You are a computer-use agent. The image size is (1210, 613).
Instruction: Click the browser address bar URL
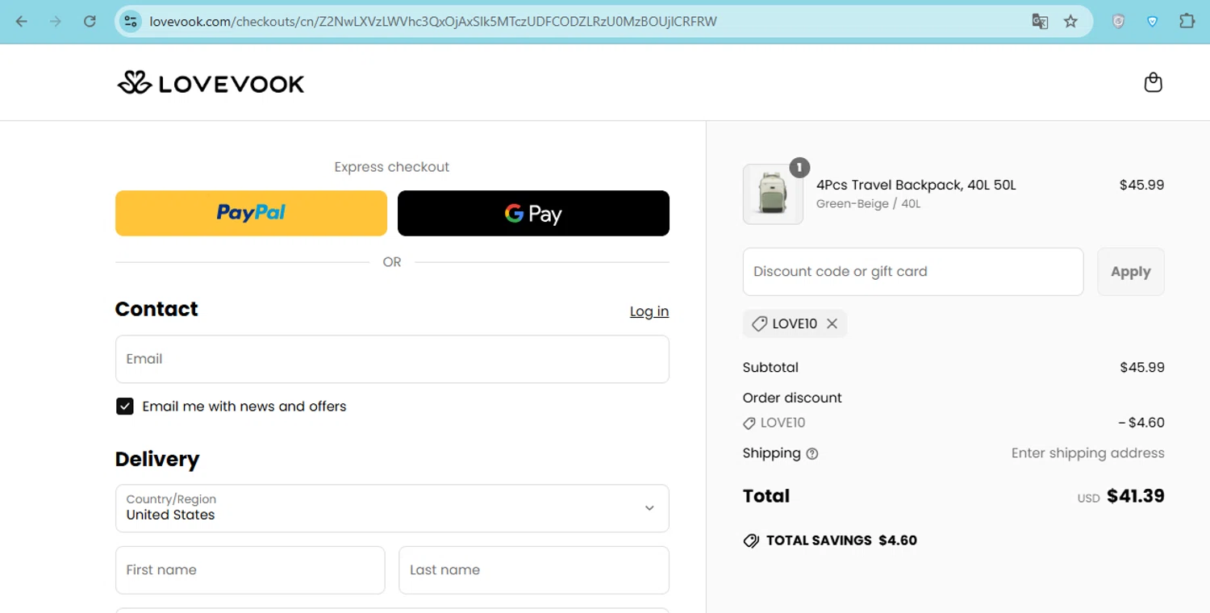pos(433,22)
